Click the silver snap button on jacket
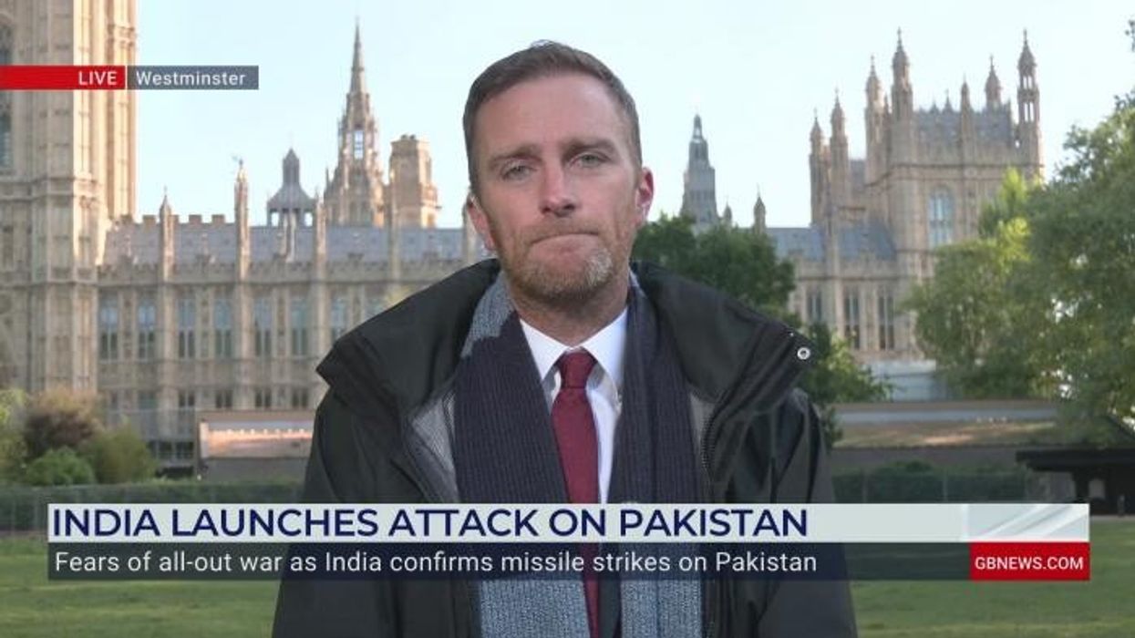The width and height of the screenshot is (1135, 638). (802, 351)
